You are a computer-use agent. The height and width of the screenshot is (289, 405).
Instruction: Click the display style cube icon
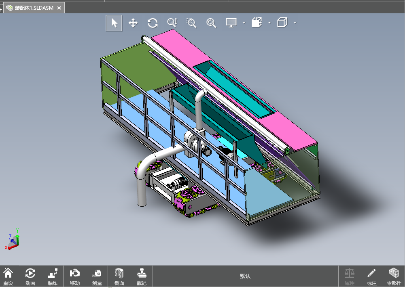pos(282,23)
